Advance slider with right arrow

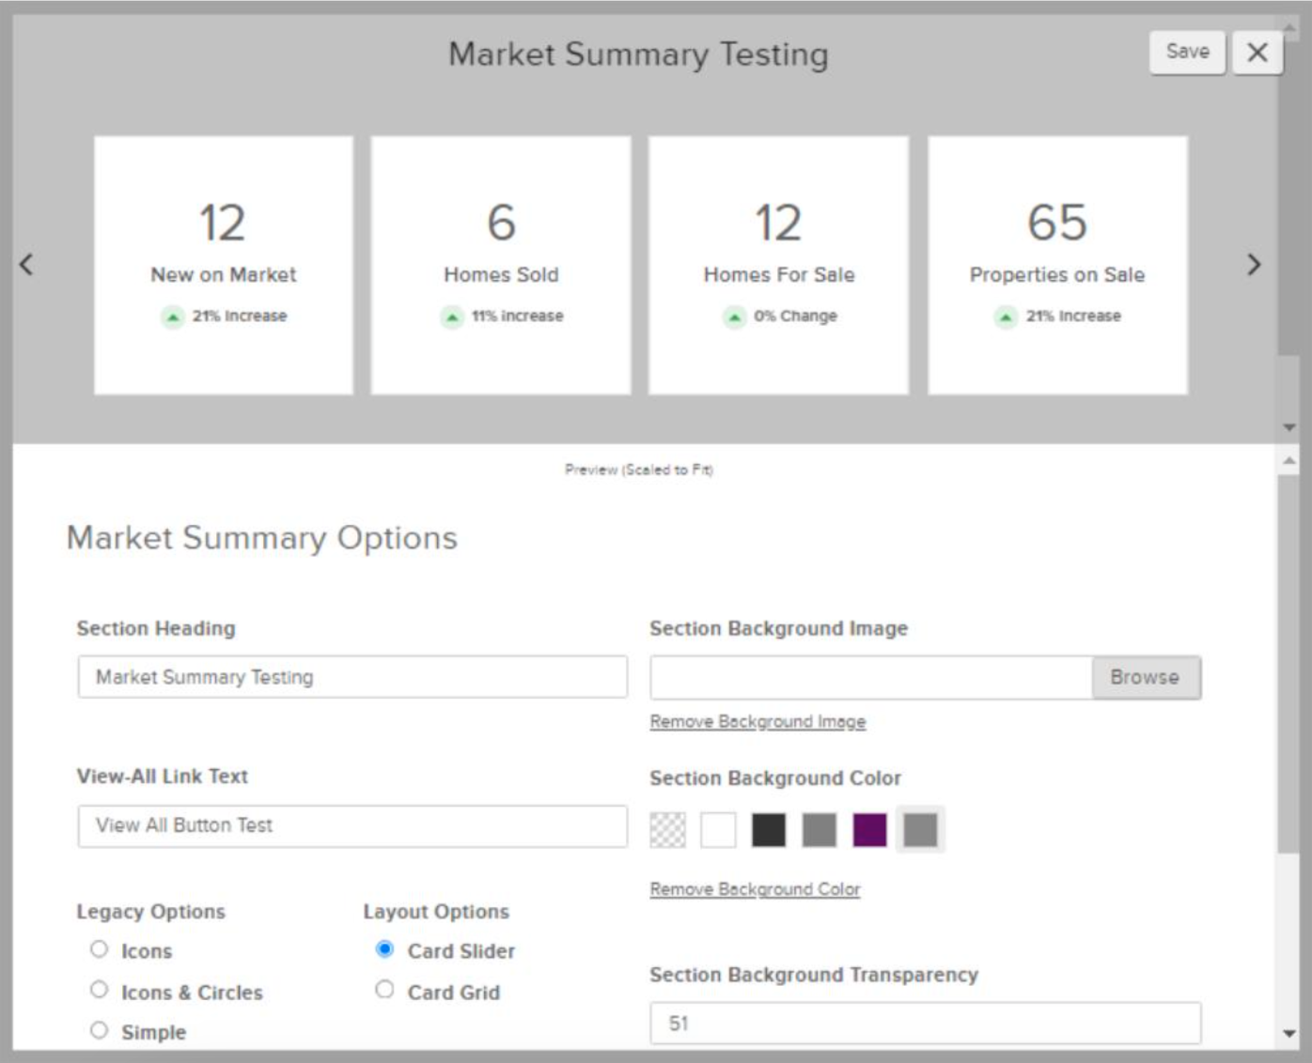pos(1254,265)
